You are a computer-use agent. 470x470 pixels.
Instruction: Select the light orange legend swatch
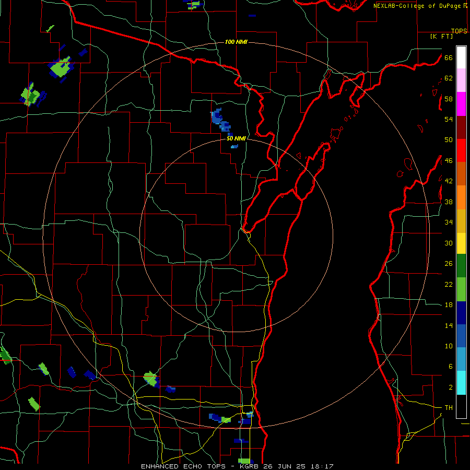click(461, 197)
